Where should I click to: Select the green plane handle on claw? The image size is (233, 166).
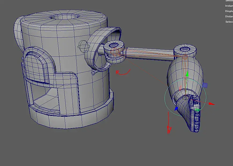197,110
